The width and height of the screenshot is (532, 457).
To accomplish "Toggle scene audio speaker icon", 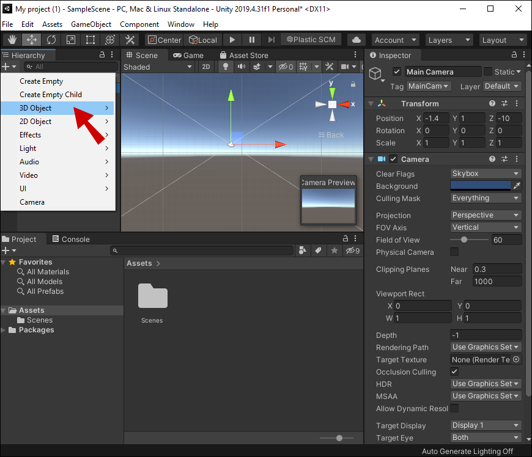I will tap(242, 67).
